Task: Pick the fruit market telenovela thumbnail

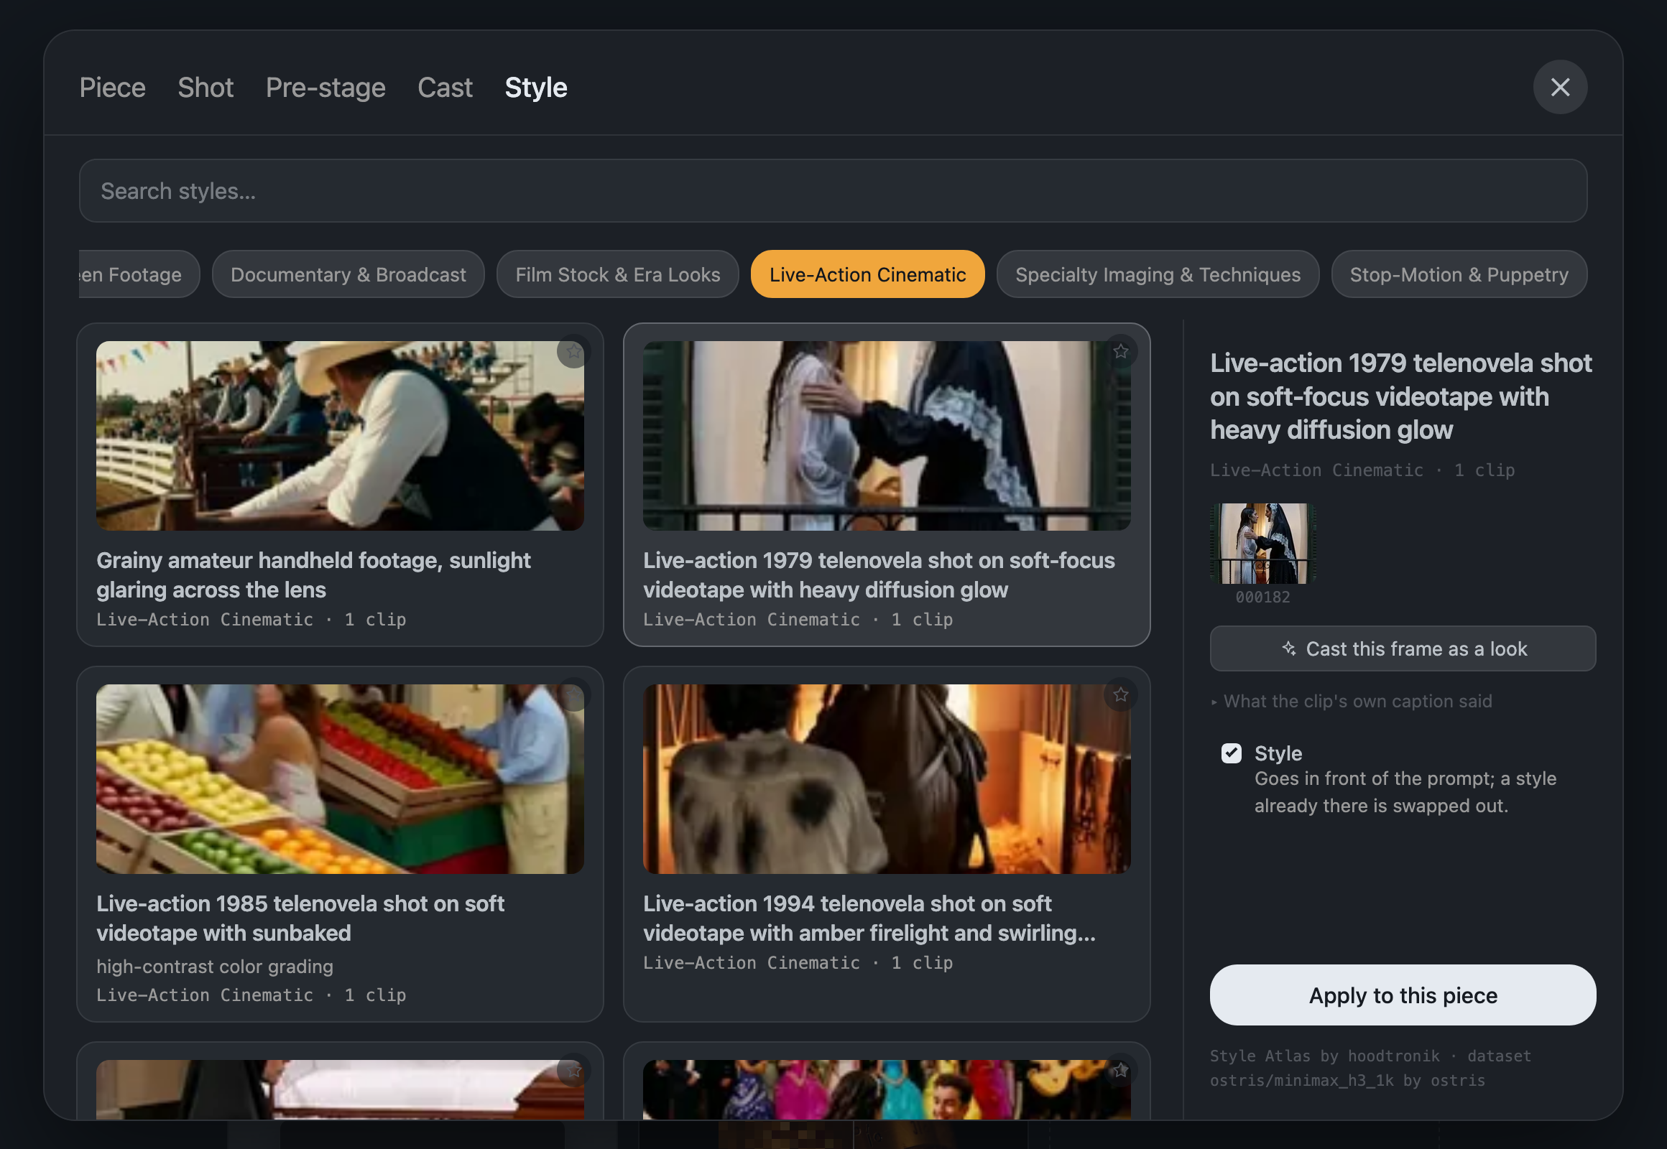Action: pyautogui.click(x=340, y=780)
